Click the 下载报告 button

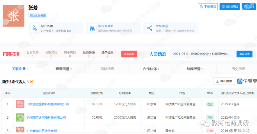(208, 7)
